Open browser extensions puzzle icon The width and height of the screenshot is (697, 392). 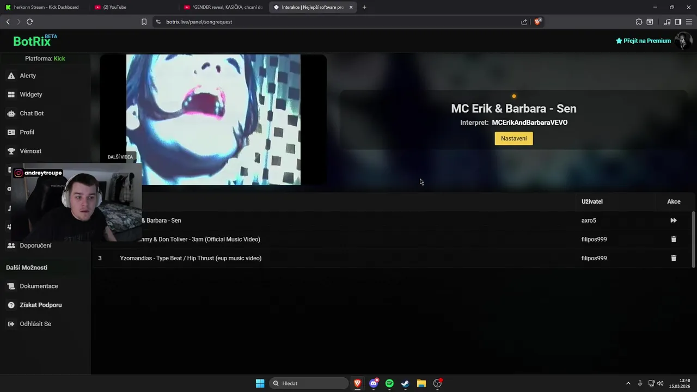tap(639, 22)
